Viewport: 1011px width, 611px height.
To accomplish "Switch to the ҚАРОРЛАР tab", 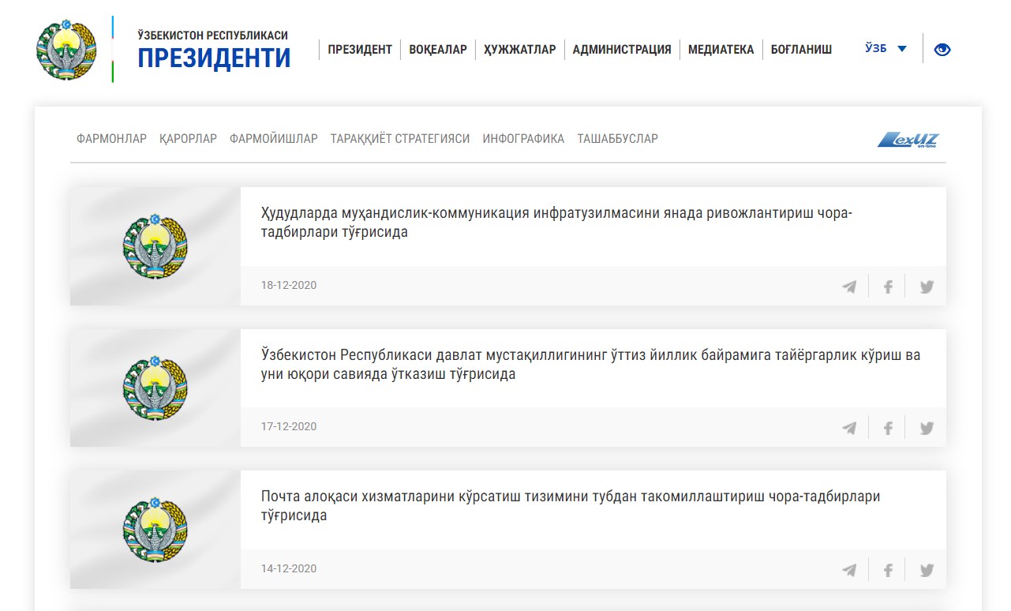I will [x=188, y=139].
